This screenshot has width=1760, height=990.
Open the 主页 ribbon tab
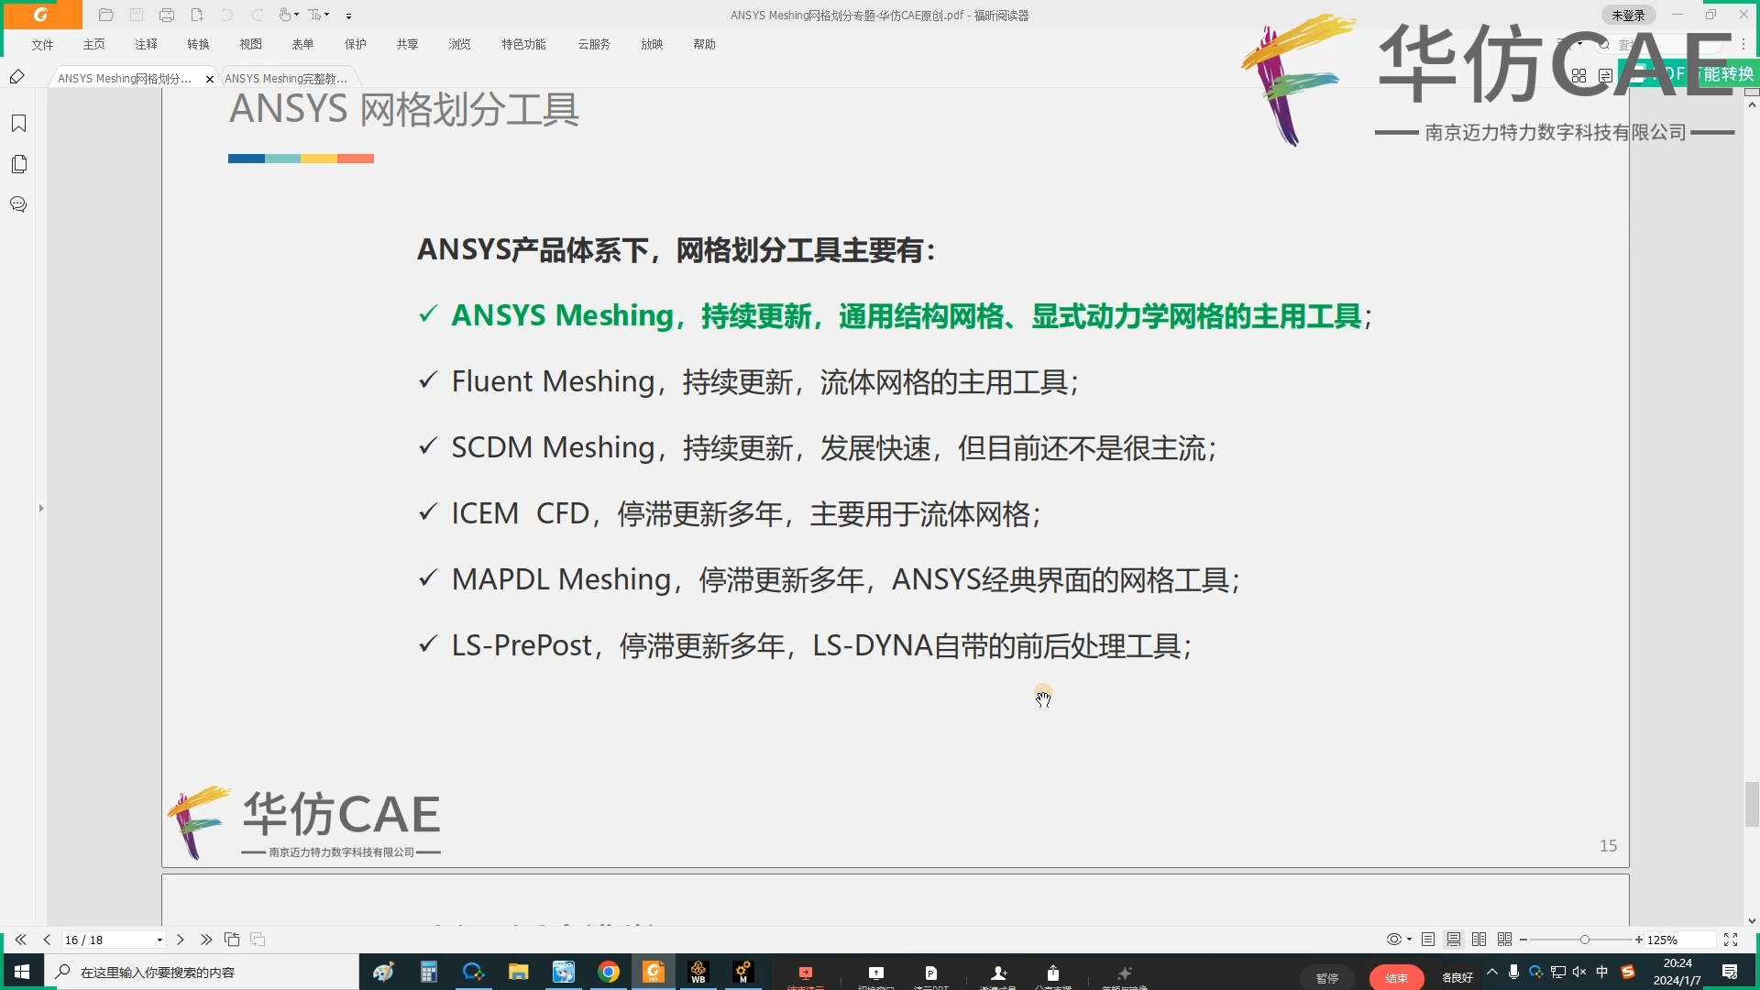(x=94, y=44)
